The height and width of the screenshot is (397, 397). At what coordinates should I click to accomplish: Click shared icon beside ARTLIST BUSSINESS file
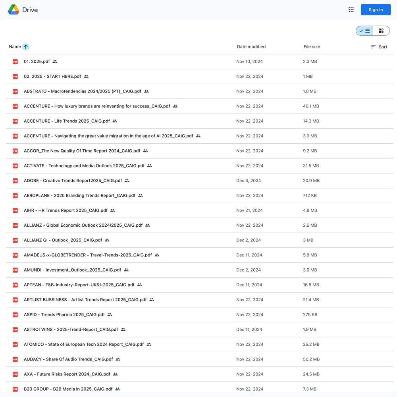click(152, 300)
